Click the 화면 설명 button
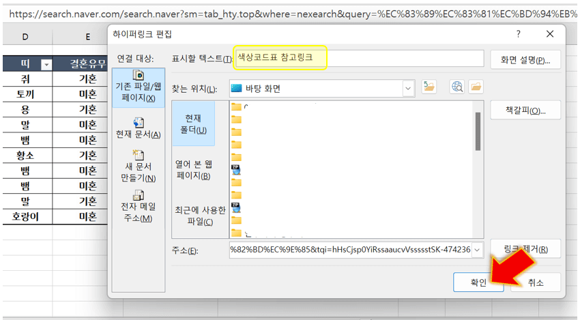The width and height of the screenshot is (580, 320). point(525,60)
